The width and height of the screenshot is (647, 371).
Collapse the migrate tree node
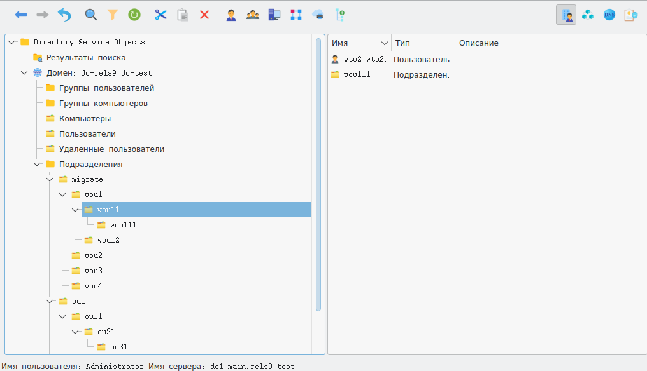click(50, 179)
